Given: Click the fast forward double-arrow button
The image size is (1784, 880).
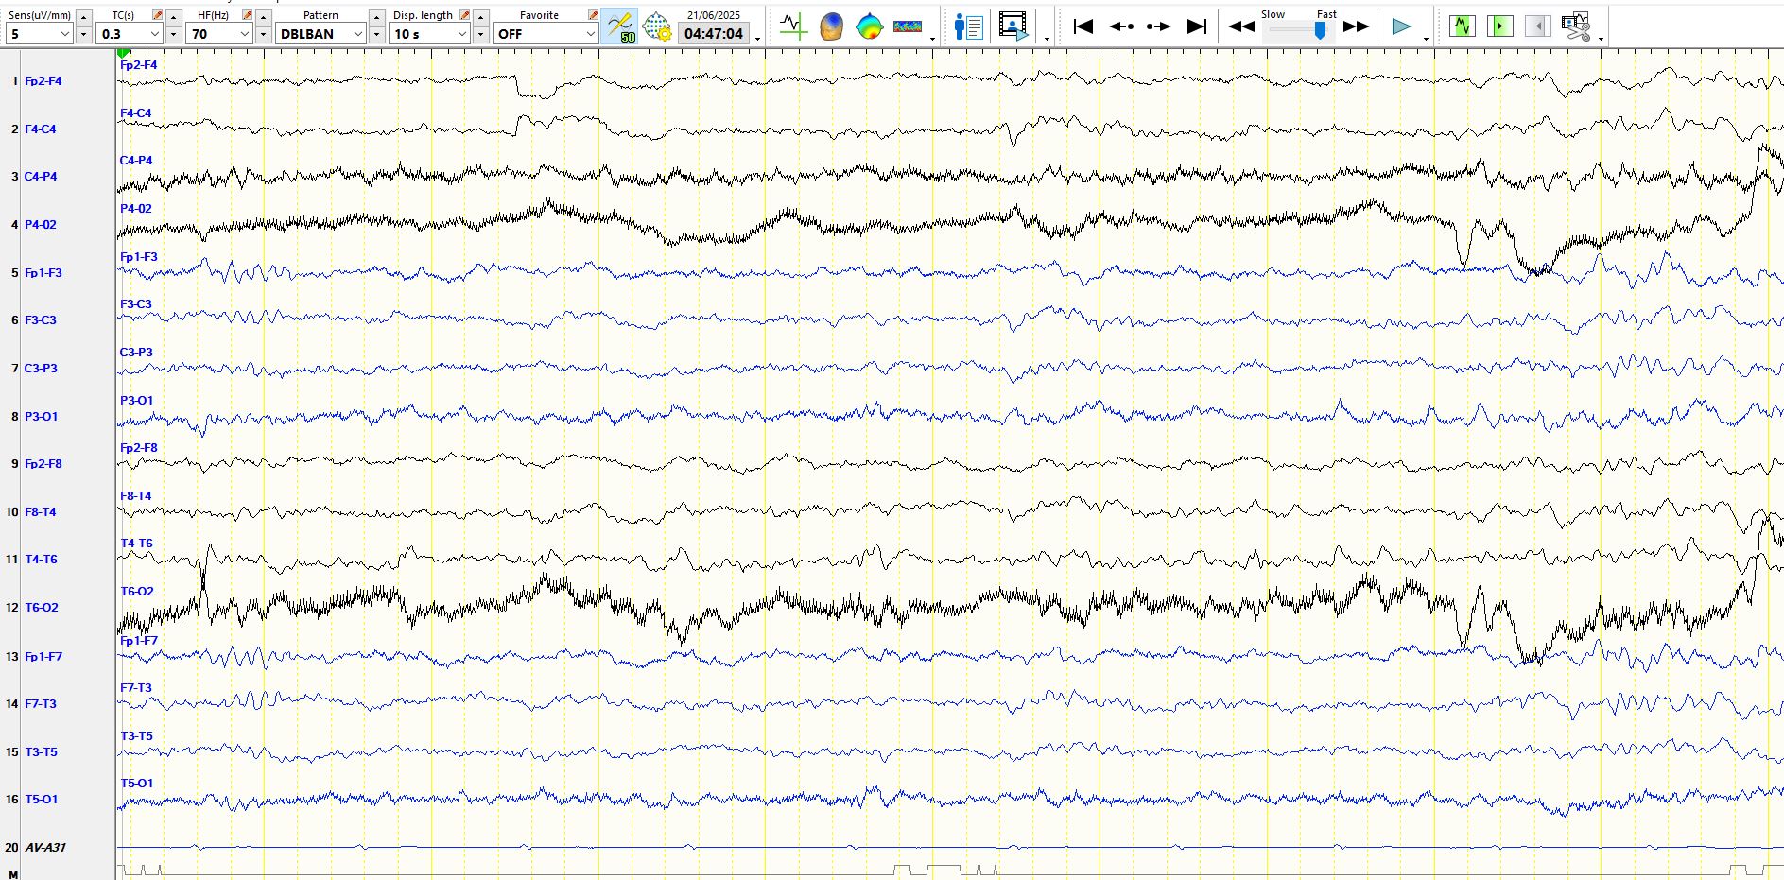Looking at the screenshot, I should click(1356, 26).
